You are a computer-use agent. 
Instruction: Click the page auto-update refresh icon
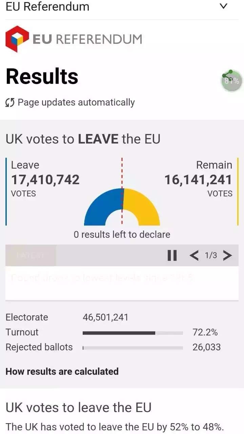(x=10, y=102)
